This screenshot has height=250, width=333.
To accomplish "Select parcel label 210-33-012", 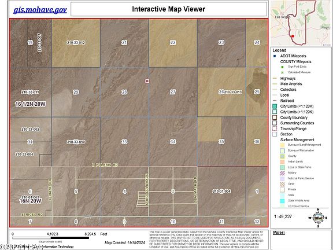I will pyautogui.click(x=76, y=42).
